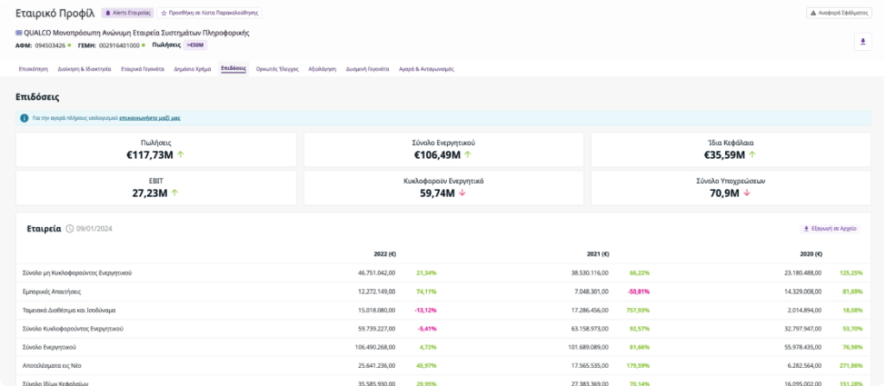Click the green arrow next to EBIT 27,23M
The height and width of the screenshot is (386, 885).
coord(175,193)
